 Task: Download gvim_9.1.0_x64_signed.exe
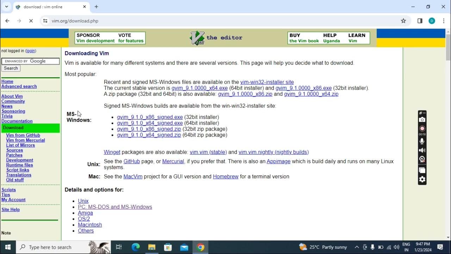tap(150, 123)
